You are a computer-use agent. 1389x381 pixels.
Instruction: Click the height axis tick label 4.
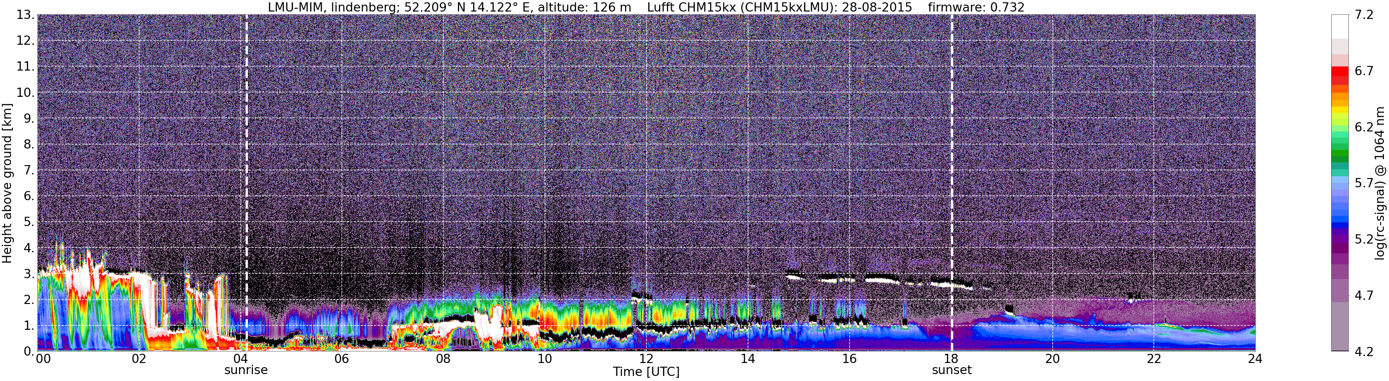click(29, 247)
